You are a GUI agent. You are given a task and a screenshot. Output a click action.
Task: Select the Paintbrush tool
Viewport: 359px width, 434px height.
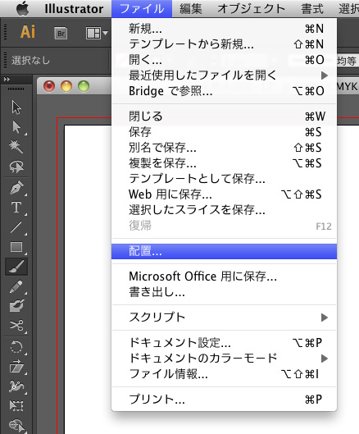point(16,267)
